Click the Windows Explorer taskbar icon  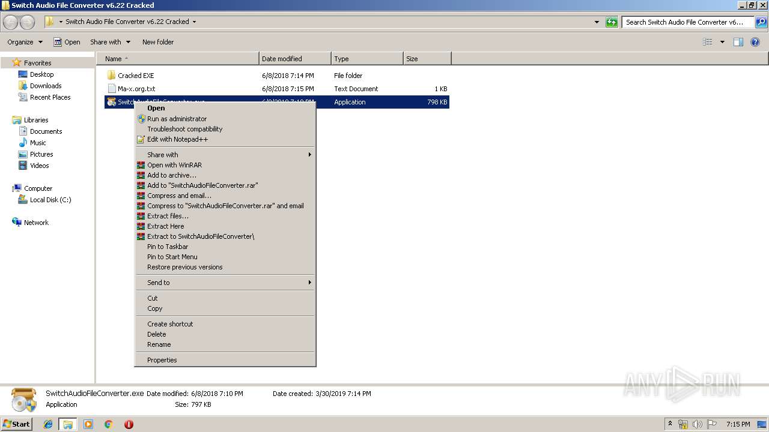tap(68, 424)
